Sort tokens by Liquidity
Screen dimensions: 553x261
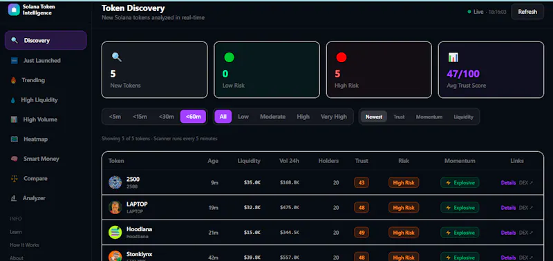pyautogui.click(x=463, y=117)
